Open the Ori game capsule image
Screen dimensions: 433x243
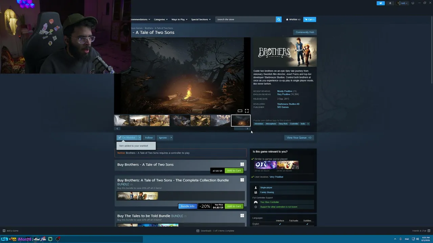coord(266,165)
